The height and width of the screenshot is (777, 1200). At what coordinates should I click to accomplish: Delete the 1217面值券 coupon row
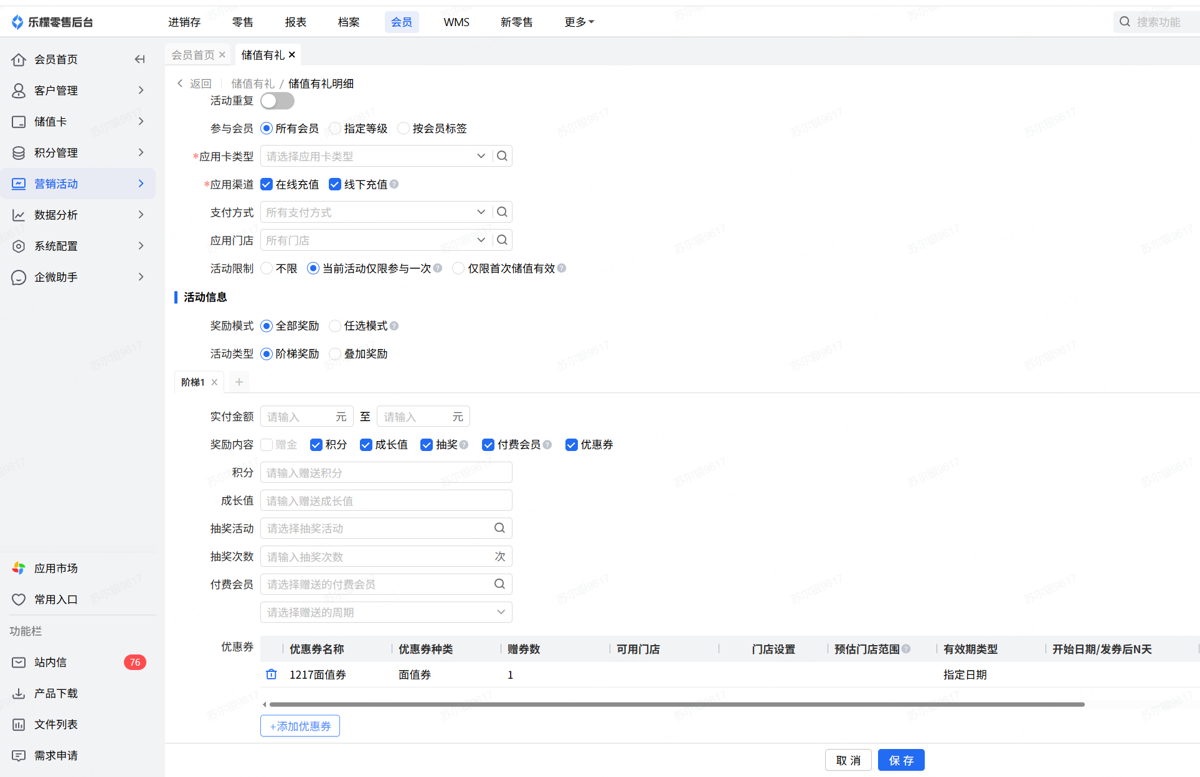point(272,674)
